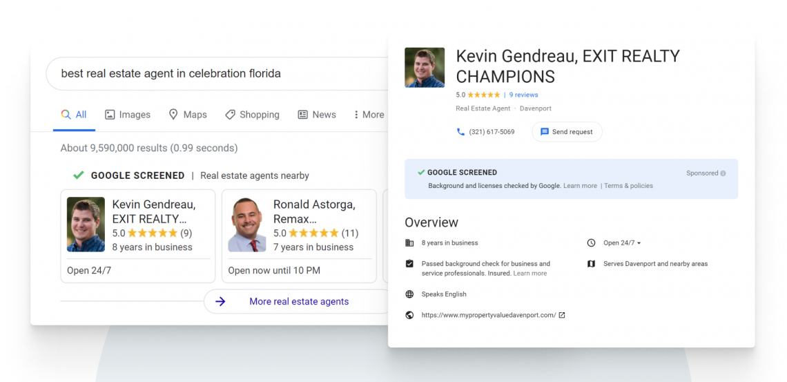Click the Overview heading
This screenshot has height=382, width=787.
(x=431, y=222)
